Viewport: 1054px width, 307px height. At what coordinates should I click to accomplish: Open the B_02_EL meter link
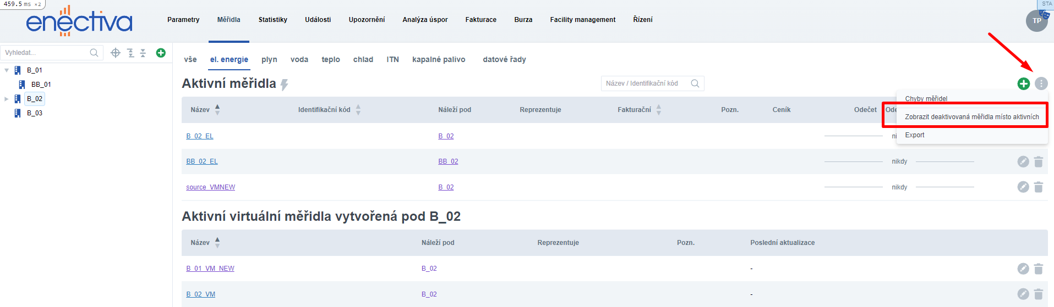point(200,136)
